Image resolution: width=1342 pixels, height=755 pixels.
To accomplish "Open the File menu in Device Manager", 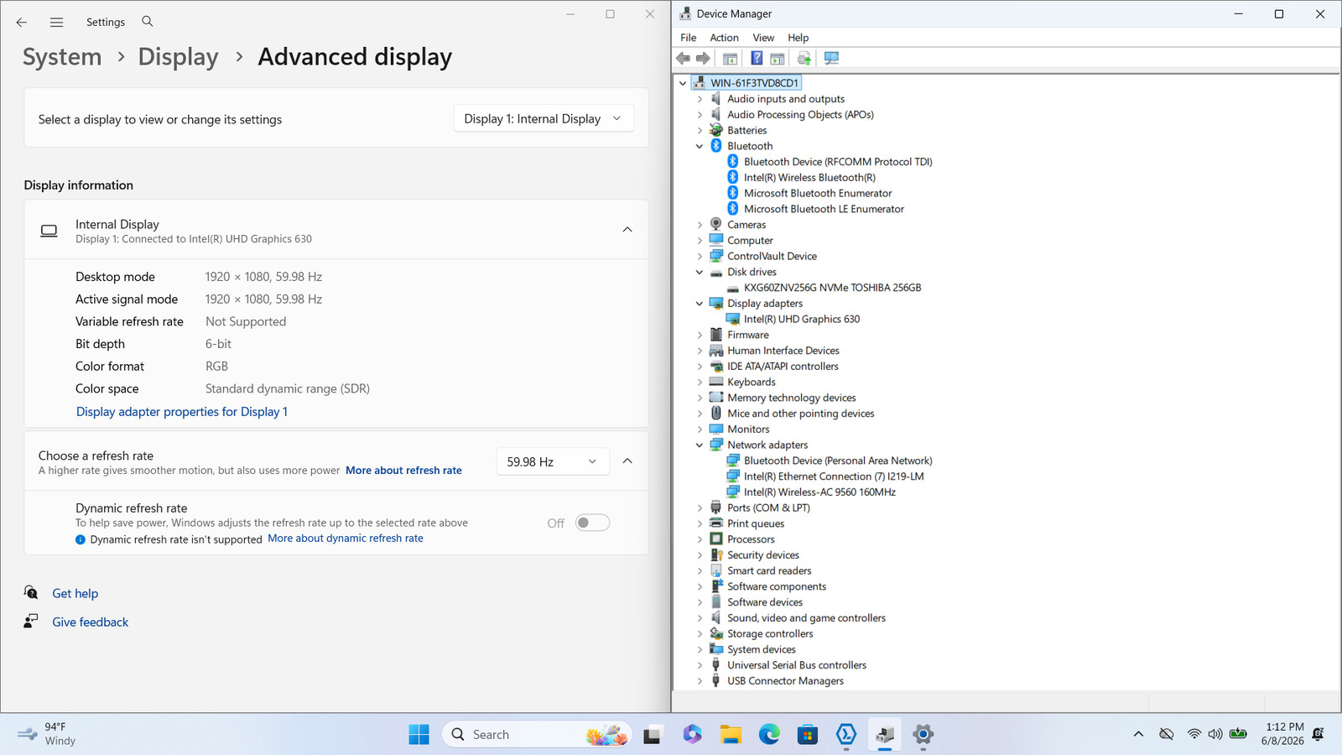I will click(x=688, y=38).
